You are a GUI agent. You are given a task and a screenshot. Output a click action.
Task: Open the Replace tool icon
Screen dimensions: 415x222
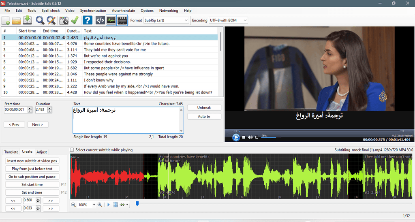[51, 20]
